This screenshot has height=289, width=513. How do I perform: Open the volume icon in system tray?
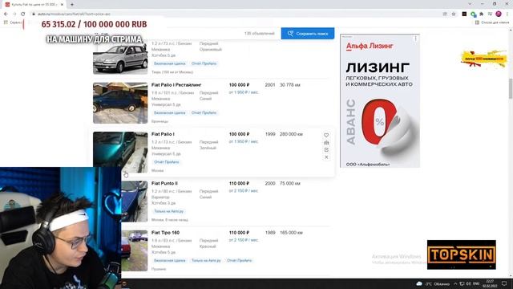click(468, 283)
